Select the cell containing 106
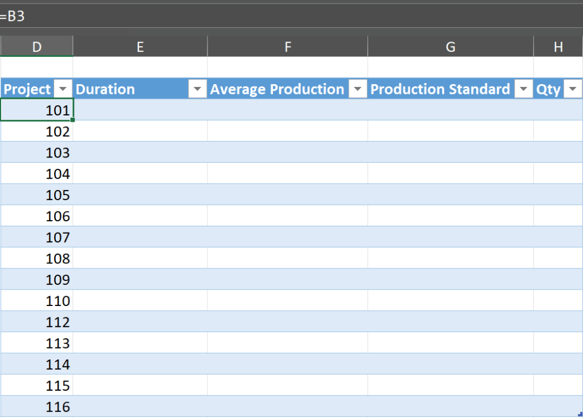 click(x=37, y=216)
